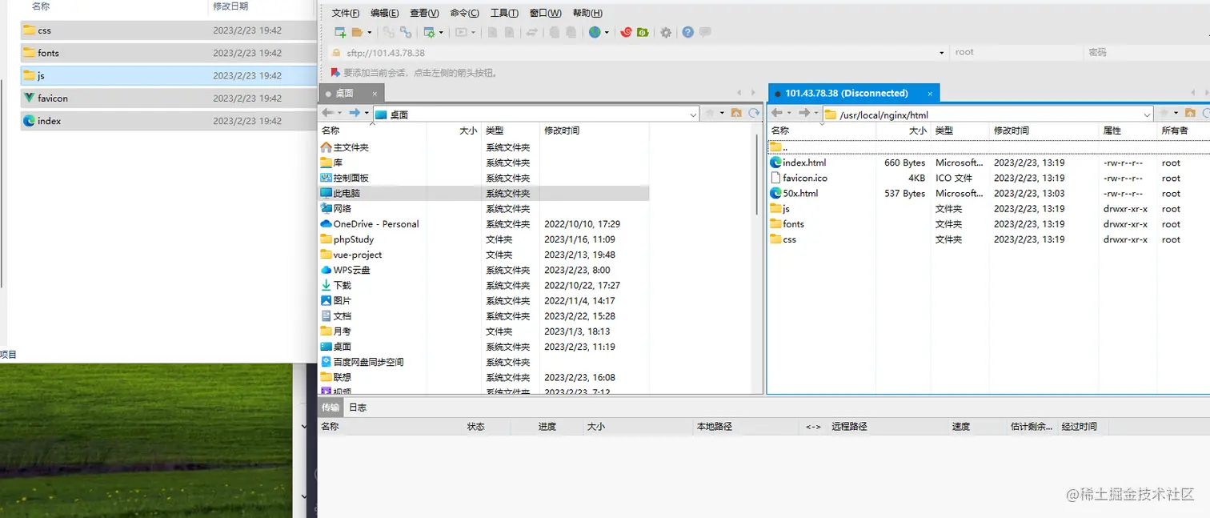1210x518 pixels.
Task: Open dropdown arrow beside Open Session icon
Action: point(369,33)
